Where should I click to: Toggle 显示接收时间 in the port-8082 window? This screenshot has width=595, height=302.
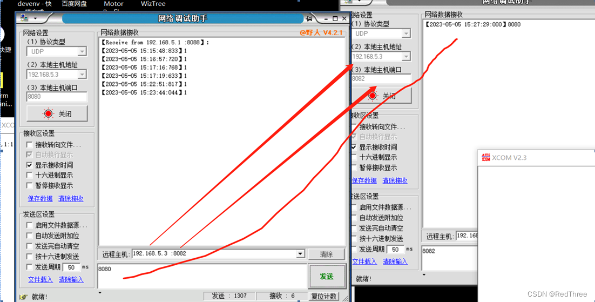coord(354,147)
